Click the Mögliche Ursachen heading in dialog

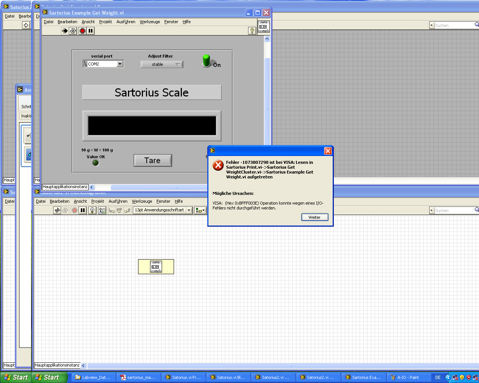click(x=233, y=193)
